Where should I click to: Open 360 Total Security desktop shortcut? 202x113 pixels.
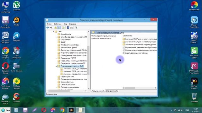coord(16,83)
